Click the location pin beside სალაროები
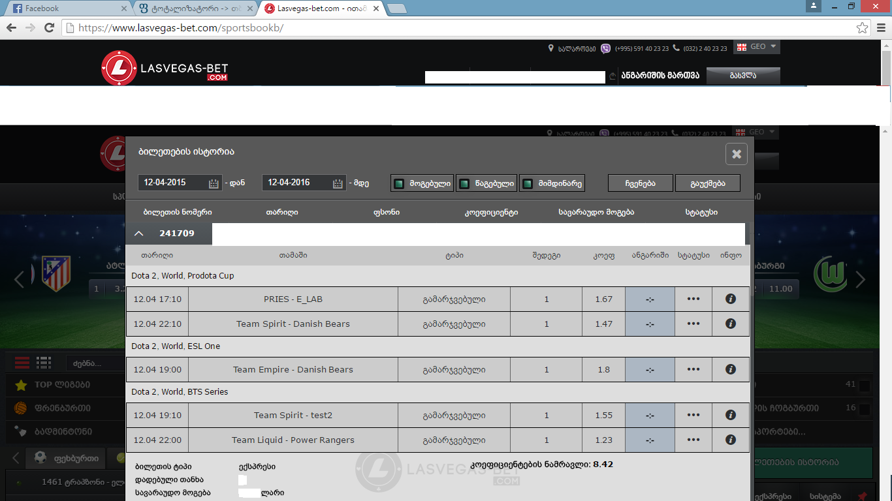892x501 pixels. point(552,48)
